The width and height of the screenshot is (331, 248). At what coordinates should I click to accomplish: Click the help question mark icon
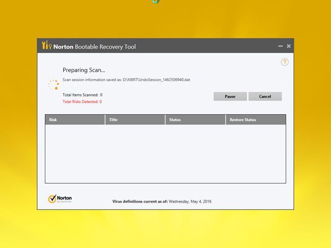click(x=285, y=62)
